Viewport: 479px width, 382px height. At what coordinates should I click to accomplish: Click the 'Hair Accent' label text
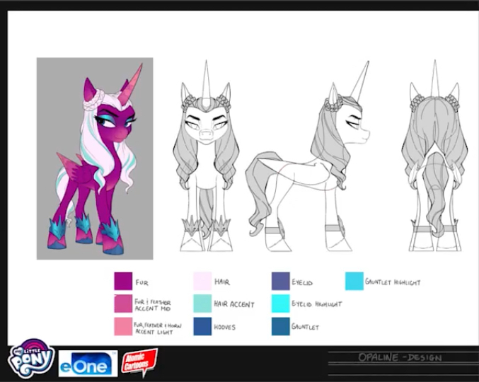[x=234, y=304]
